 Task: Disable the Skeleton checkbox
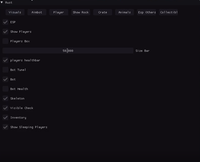coord(5,98)
